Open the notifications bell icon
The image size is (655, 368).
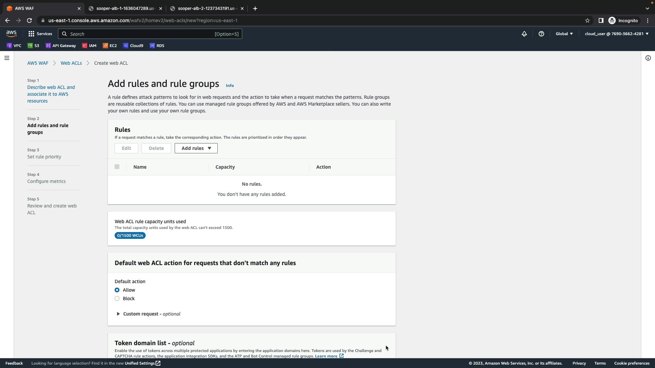click(x=524, y=34)
